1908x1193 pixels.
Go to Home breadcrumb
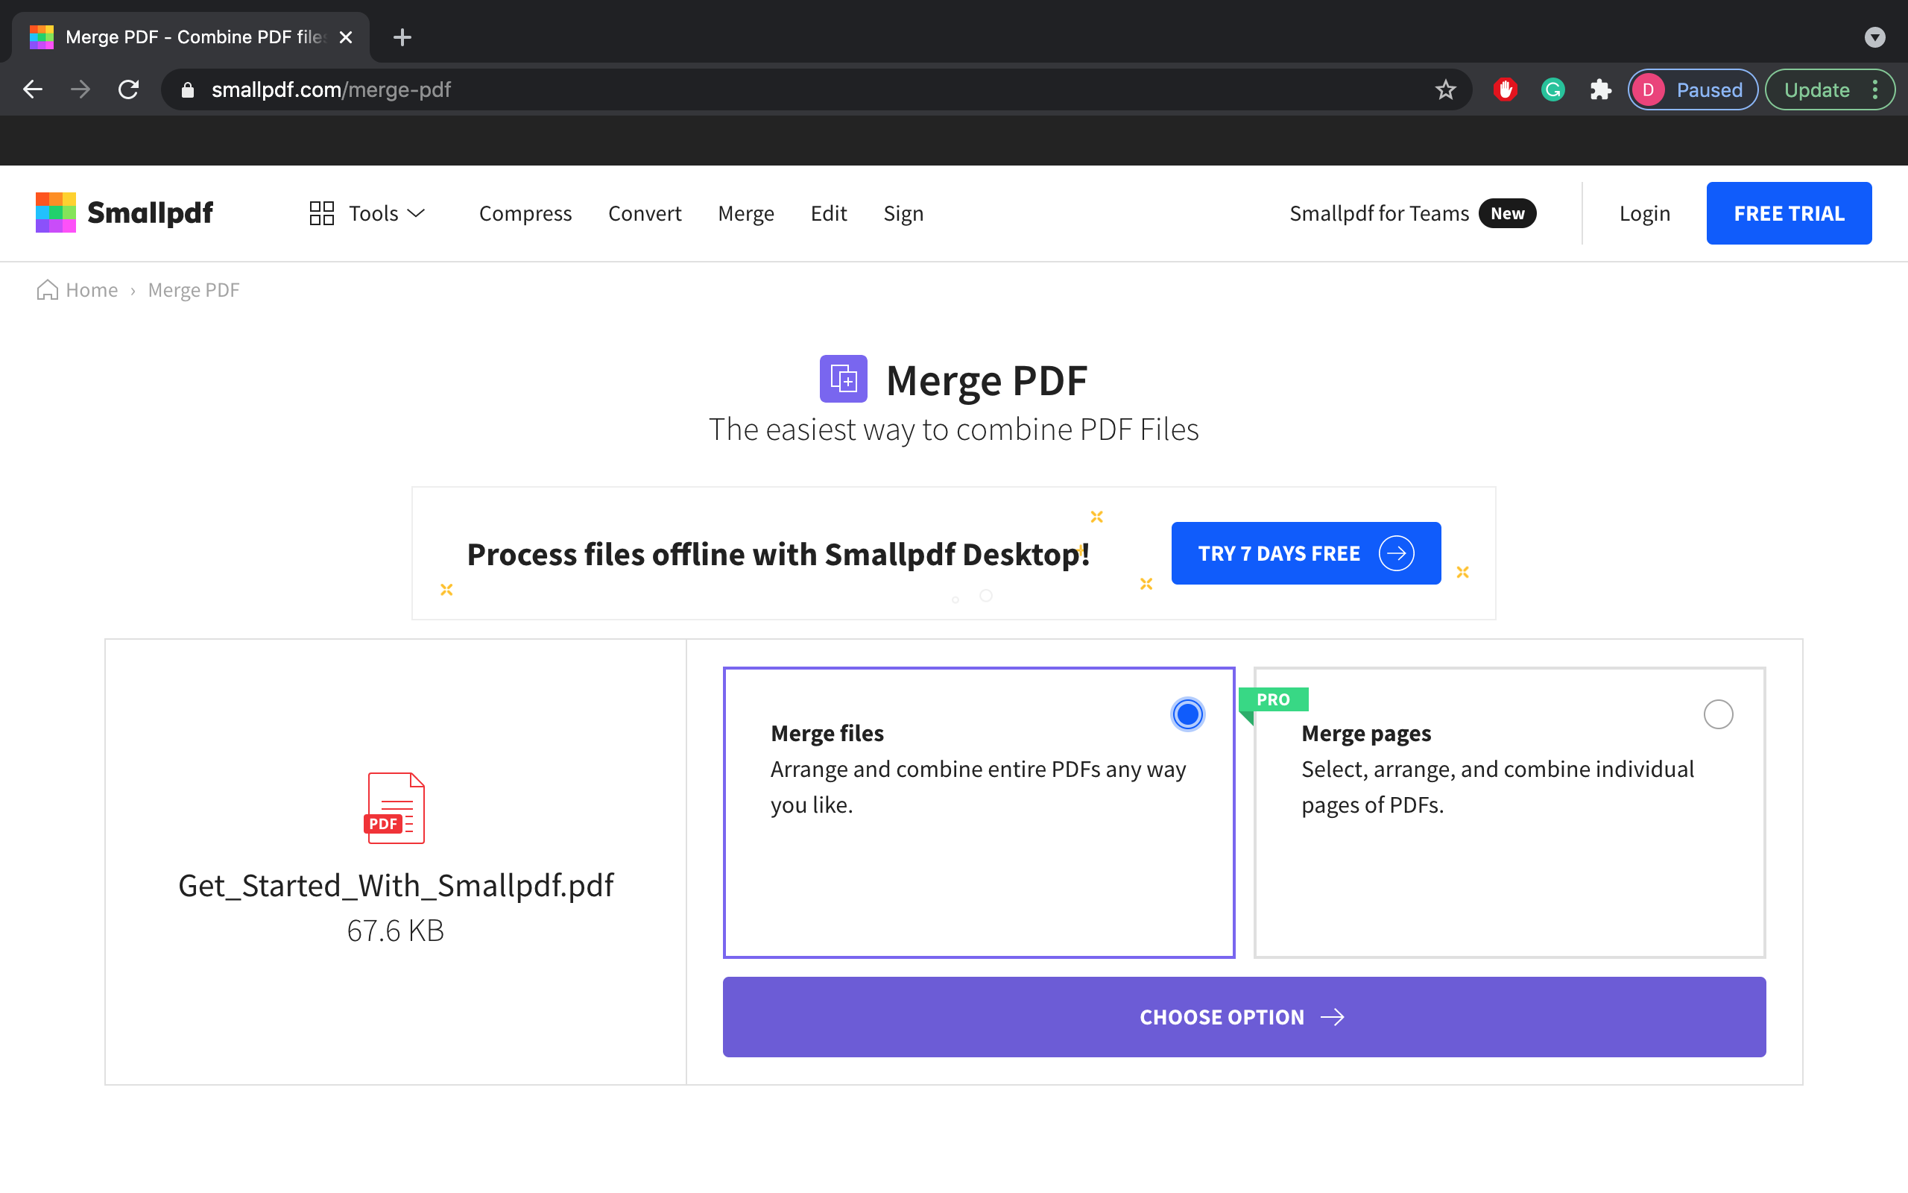78,289
